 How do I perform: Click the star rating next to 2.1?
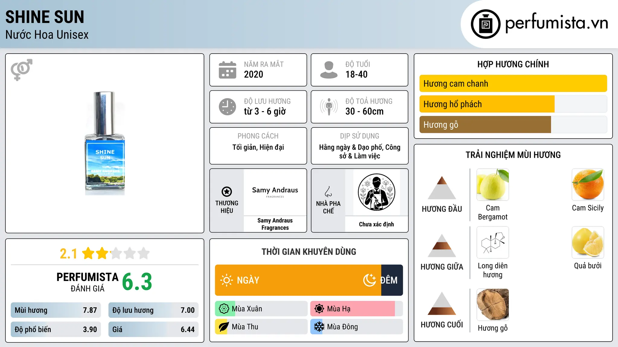(x=116, y=253)
